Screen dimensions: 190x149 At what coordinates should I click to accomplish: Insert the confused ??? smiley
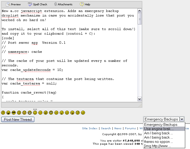pyautogui.click(x=35, y=112)
